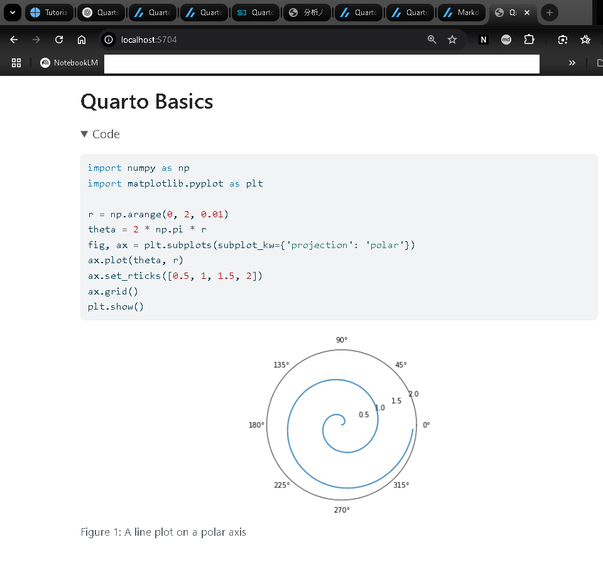Click the page zoom magnifier icon
This screenshot has width=603, height=564.
pyautogui.click(x=432, y=39)
